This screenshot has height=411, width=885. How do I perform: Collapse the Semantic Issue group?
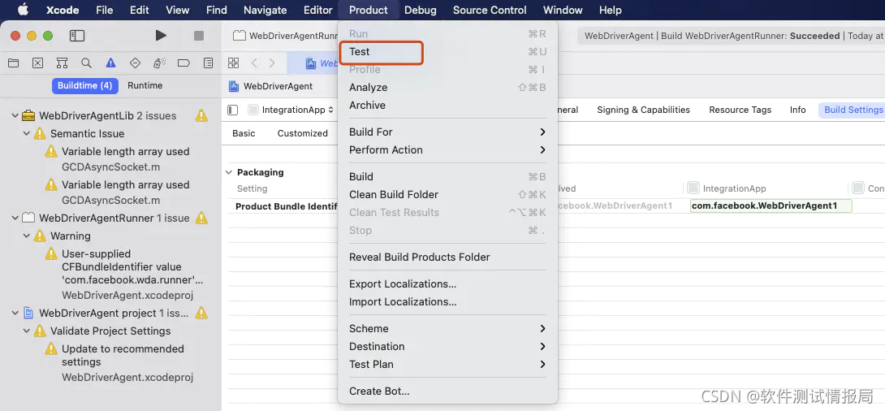[27, 134]
